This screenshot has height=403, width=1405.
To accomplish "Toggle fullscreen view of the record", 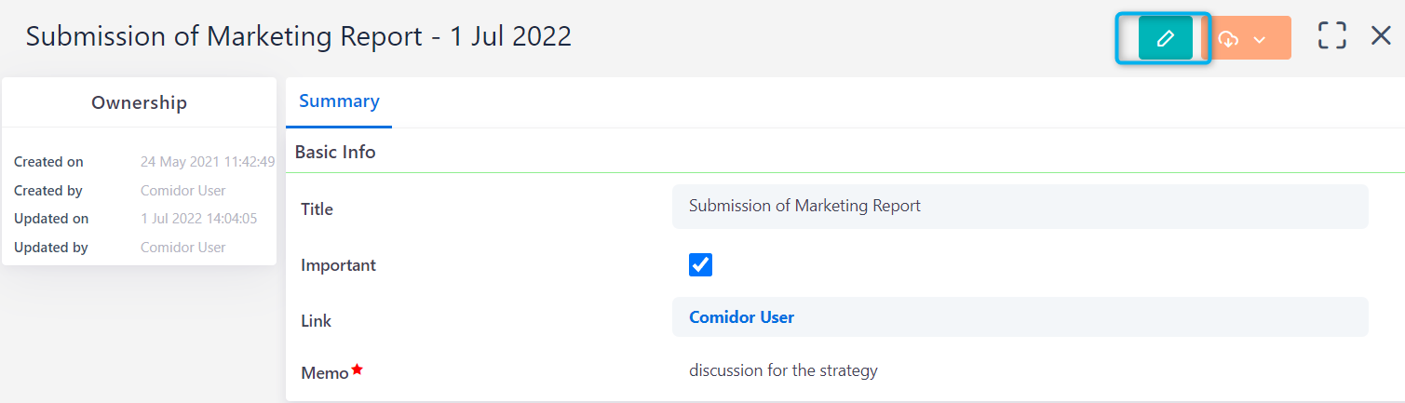I will 1332,36.
